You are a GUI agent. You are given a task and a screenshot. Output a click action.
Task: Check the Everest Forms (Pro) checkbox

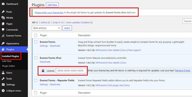click(x=36, y=58)
